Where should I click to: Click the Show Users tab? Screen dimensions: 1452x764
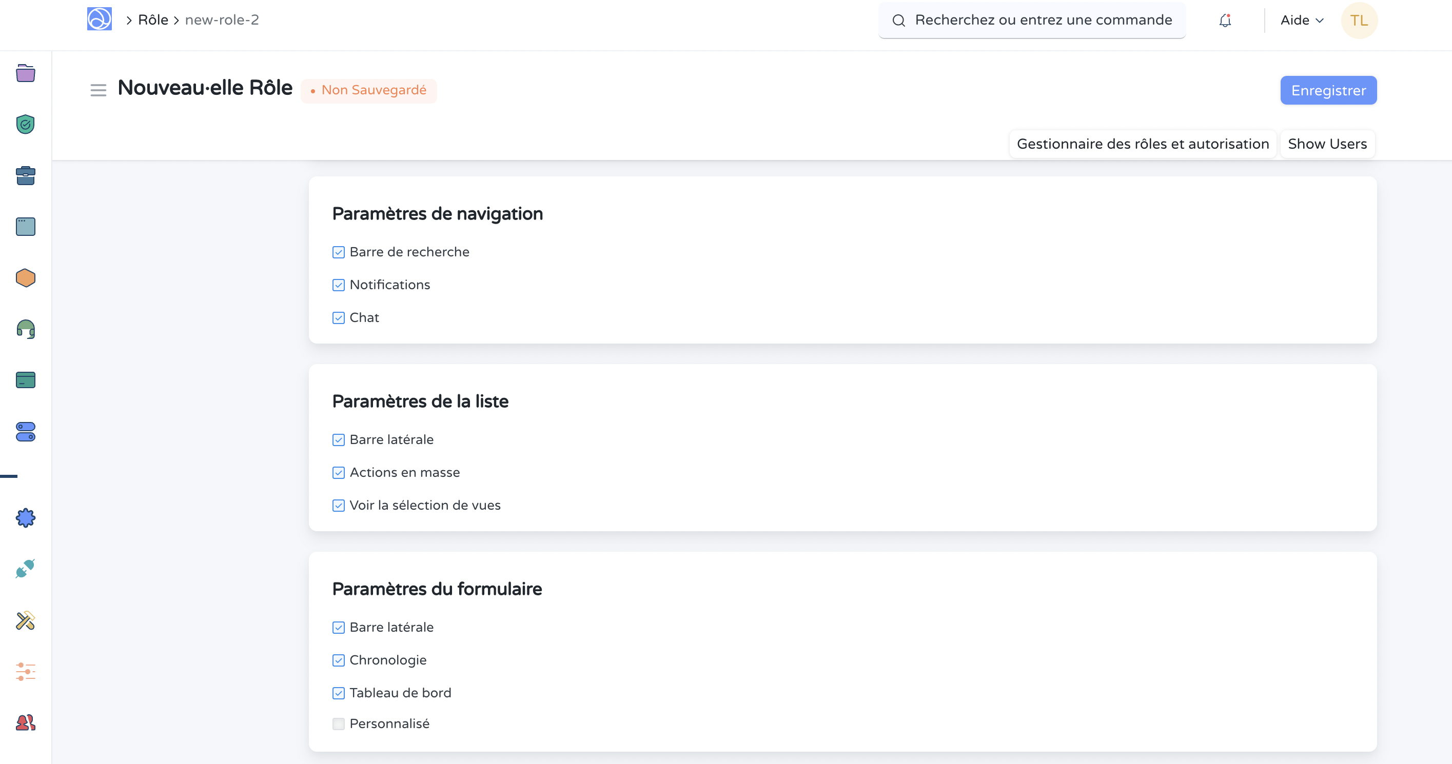[1328, 144]
